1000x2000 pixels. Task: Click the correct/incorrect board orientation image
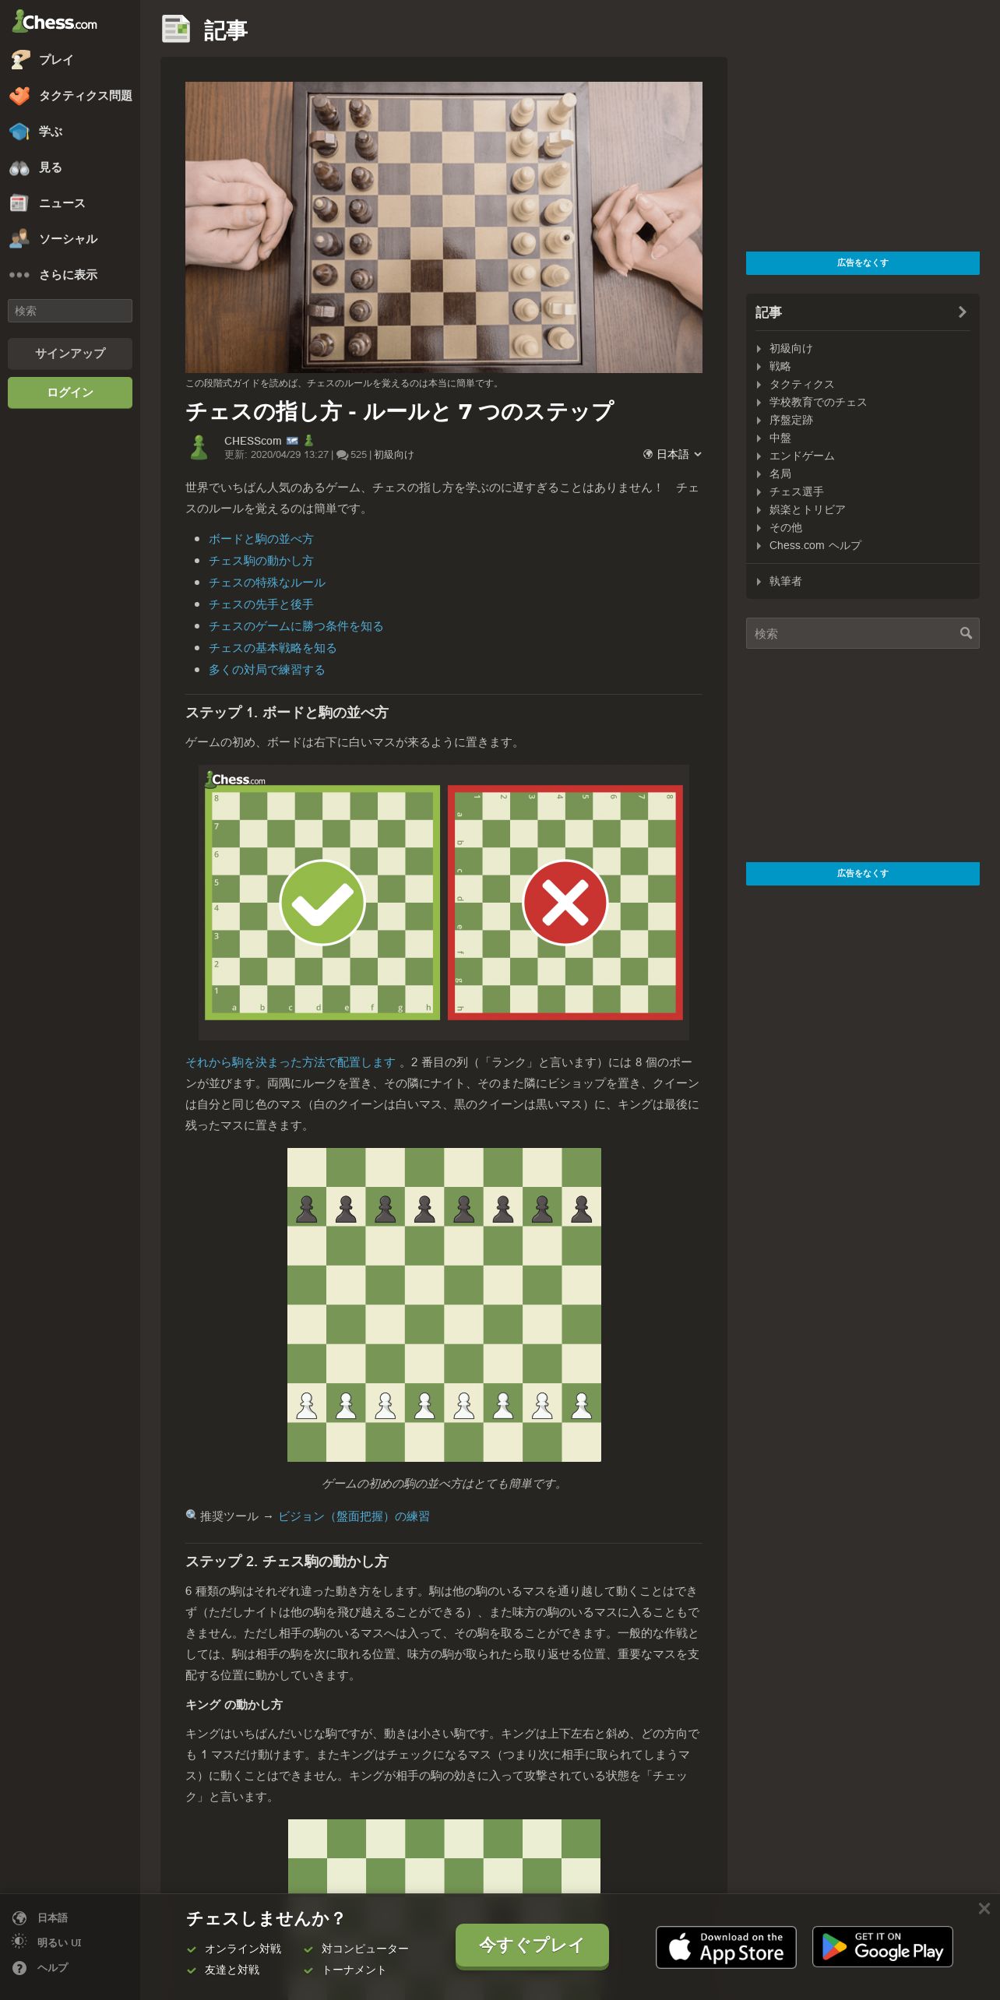(x=444, y=903)
